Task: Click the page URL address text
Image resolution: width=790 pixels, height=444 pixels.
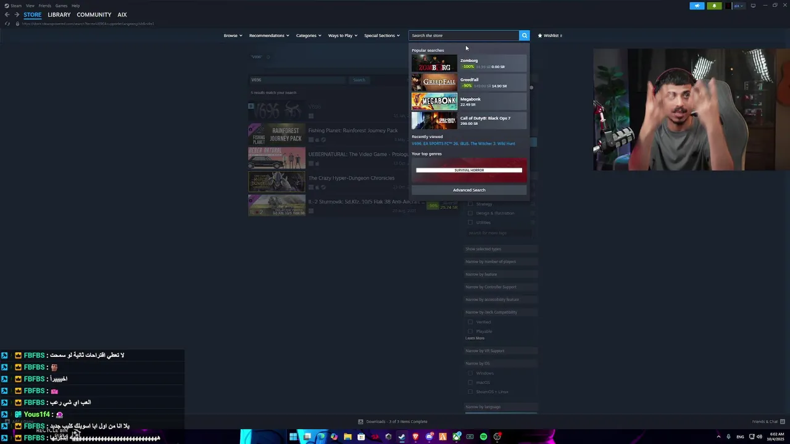Action: [88, 24]
